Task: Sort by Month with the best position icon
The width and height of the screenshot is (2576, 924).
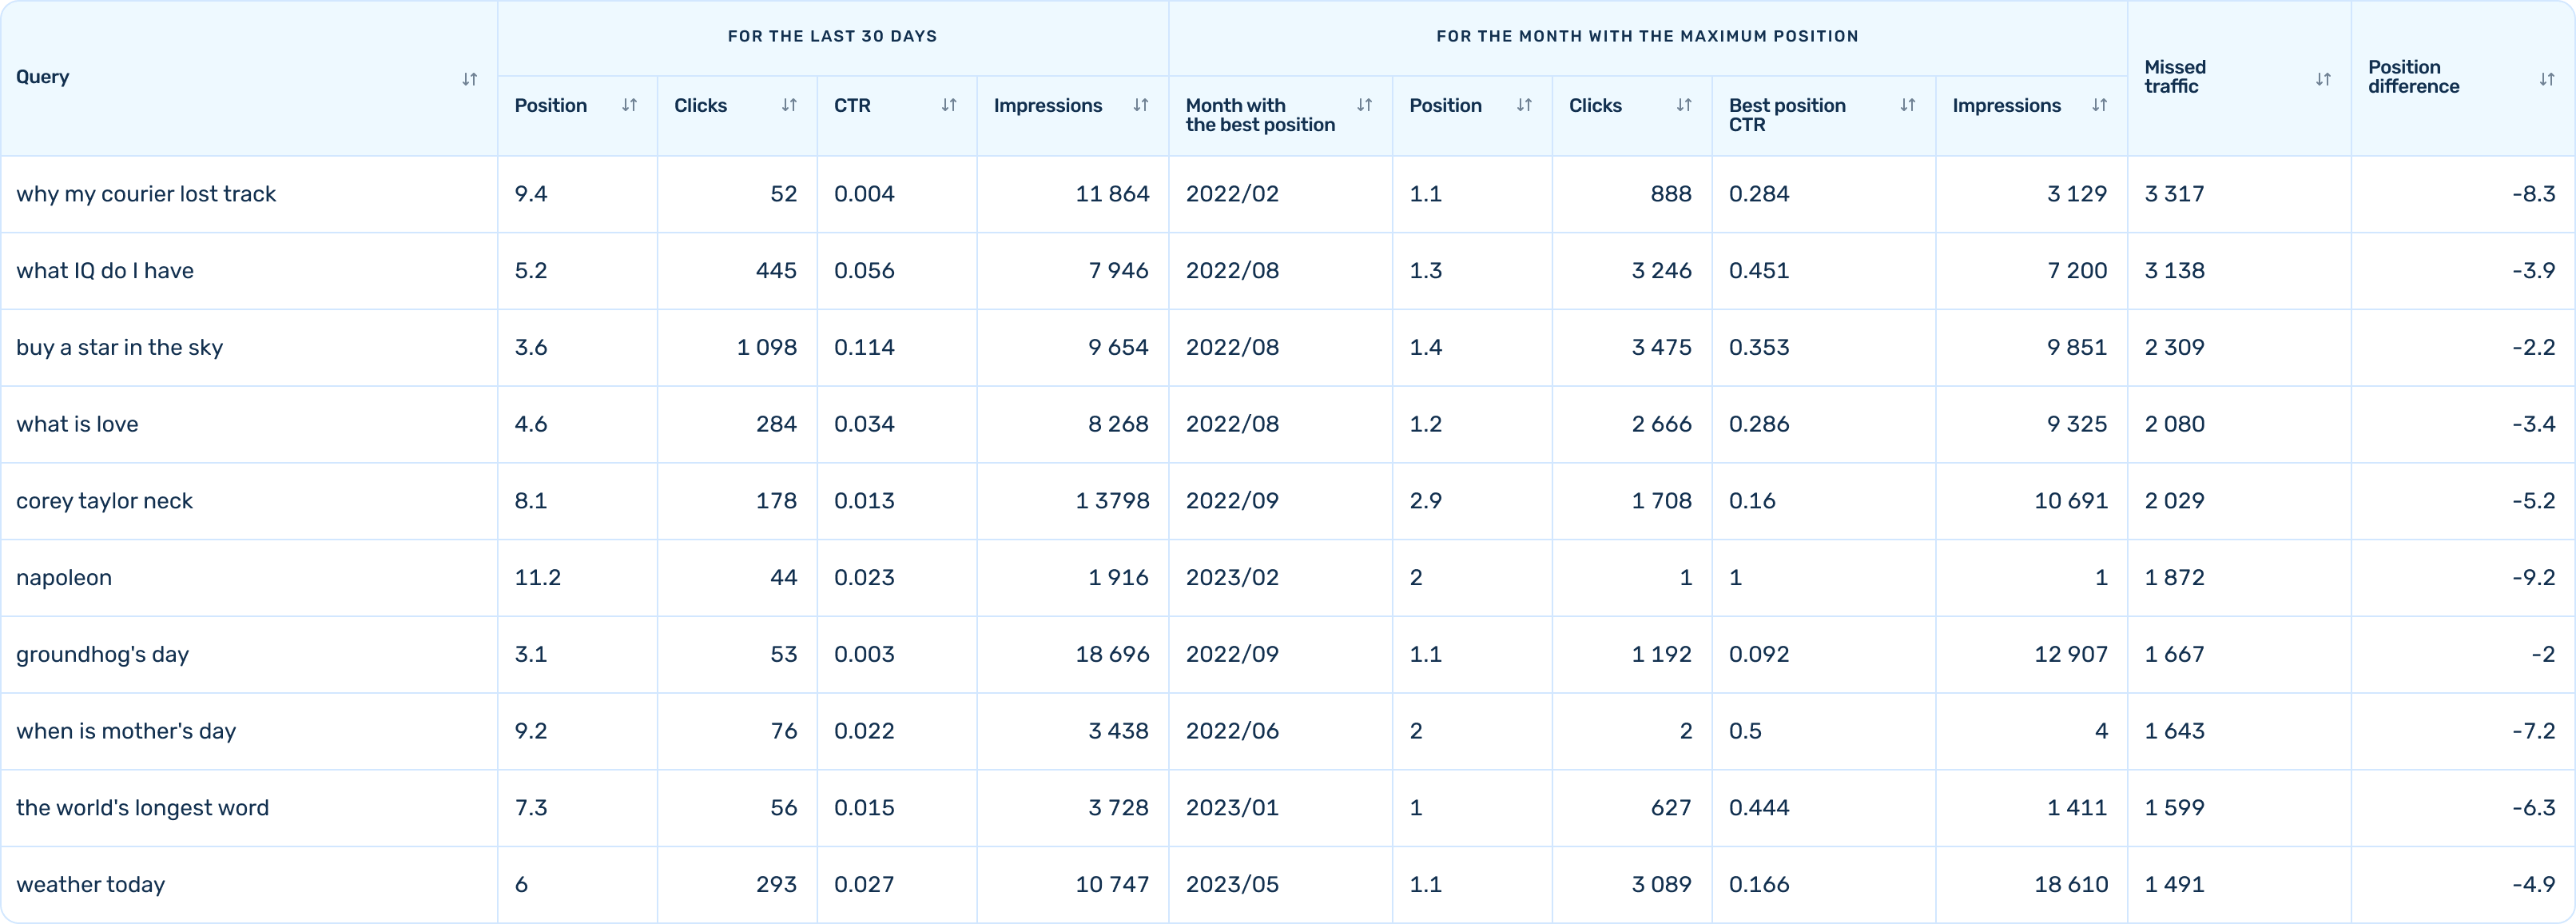Action: [x=1364, y=105]
